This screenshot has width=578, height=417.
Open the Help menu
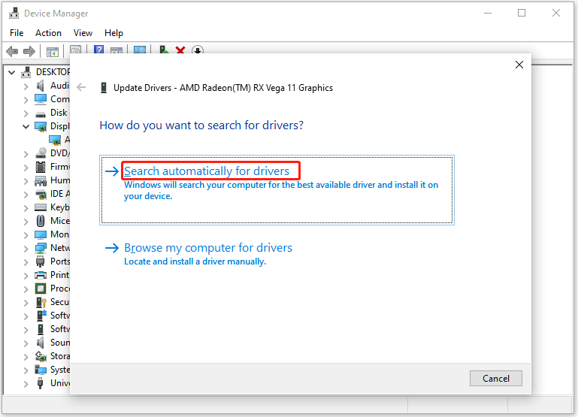point(113,33)
